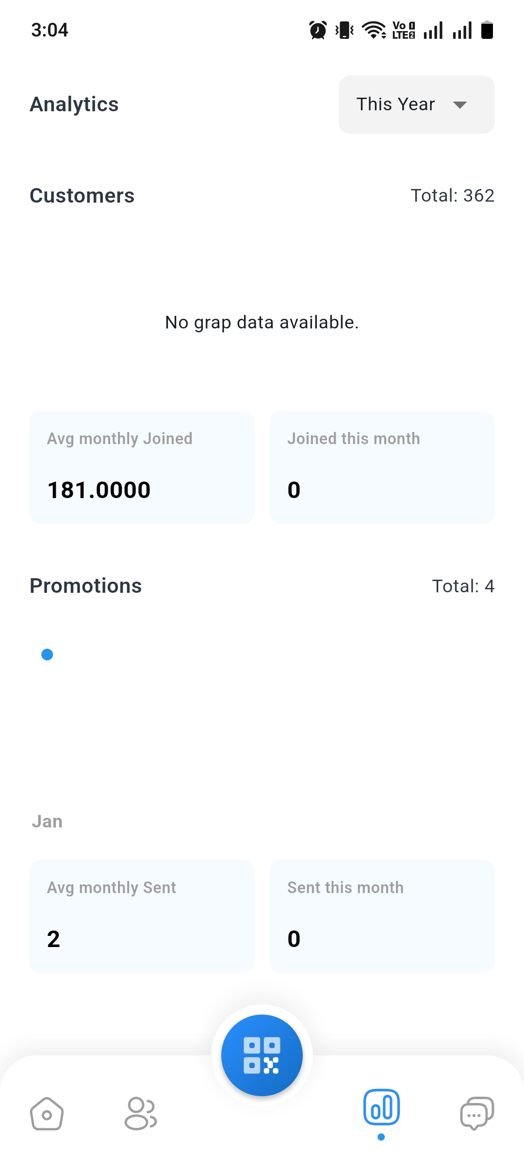This screenshot has height=1172, width=524.
Task: Tap the Avg monthly Joined card
Action: click(x=142, y=467)
